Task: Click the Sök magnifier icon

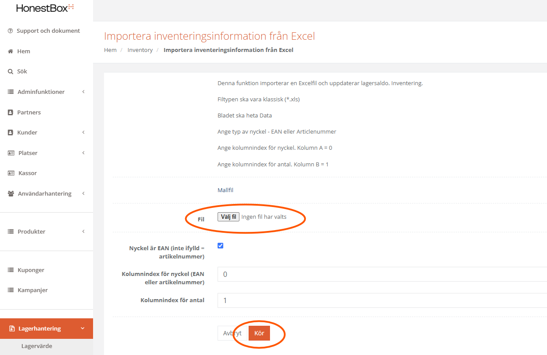Action: point(10,72)
